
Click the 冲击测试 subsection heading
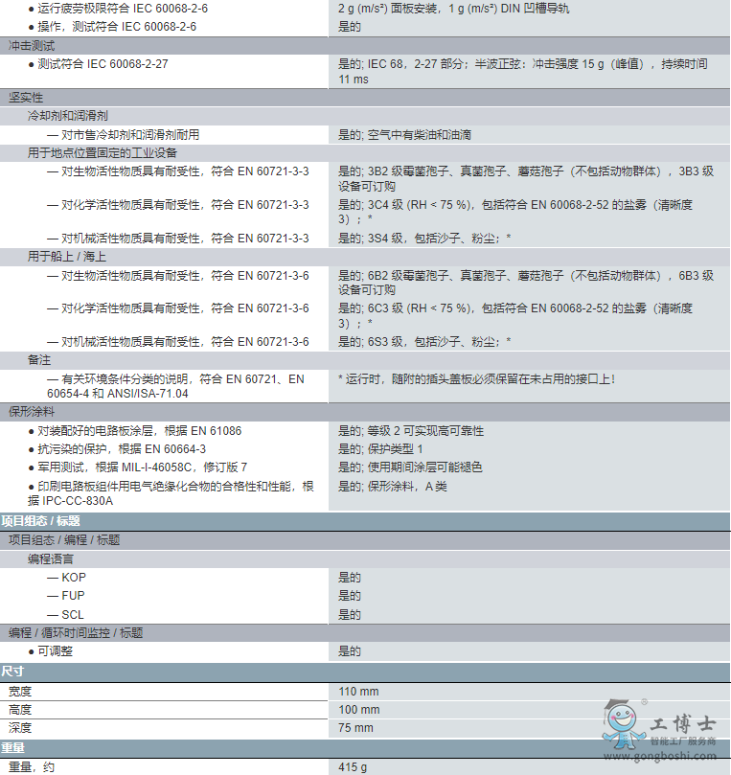click(33, 45)
